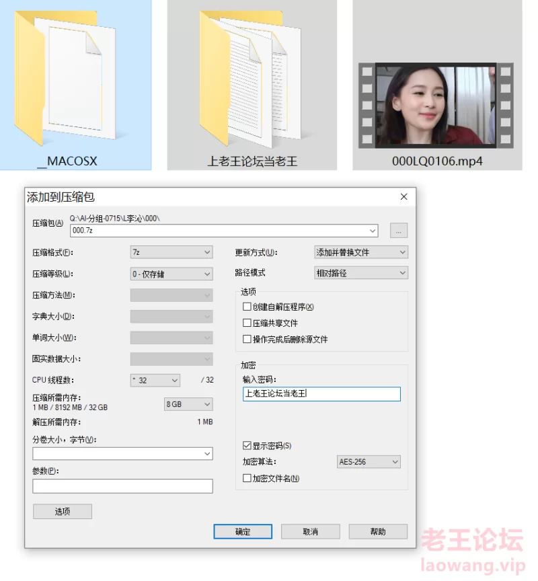Open the 路径模式 dropdown showing 相对路径
The image size is (538, 581).
click(x=361, y=273)
